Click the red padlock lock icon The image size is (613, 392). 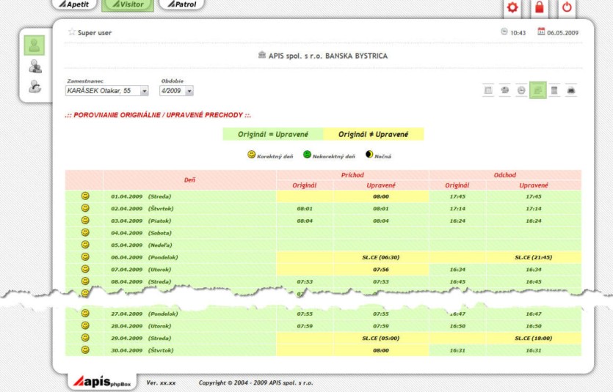pos(540,8)
